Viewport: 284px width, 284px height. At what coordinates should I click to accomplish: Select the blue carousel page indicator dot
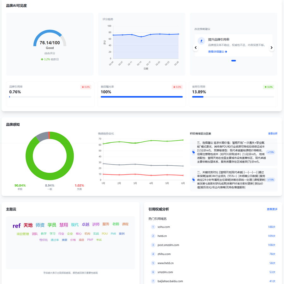point(234,61)
